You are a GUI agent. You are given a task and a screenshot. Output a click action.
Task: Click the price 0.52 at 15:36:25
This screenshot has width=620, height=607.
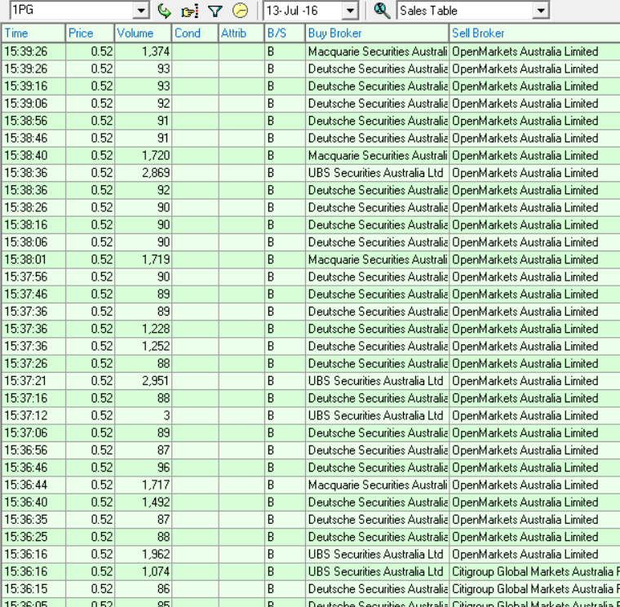point(91,537)
